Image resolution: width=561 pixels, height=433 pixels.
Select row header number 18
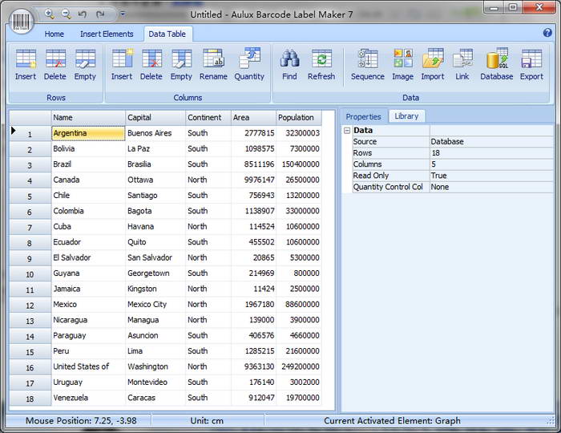point(30,399)
